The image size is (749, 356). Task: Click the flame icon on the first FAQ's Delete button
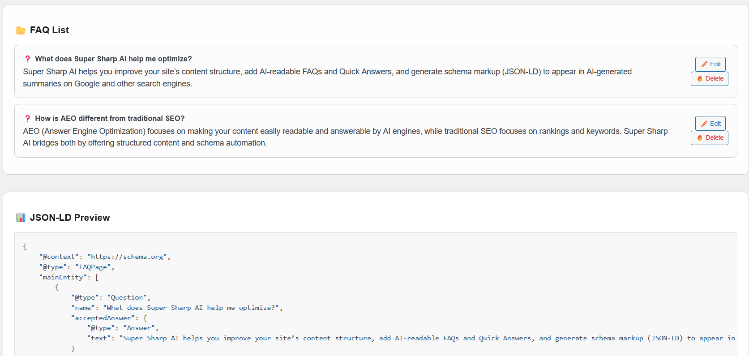point(700,79)
